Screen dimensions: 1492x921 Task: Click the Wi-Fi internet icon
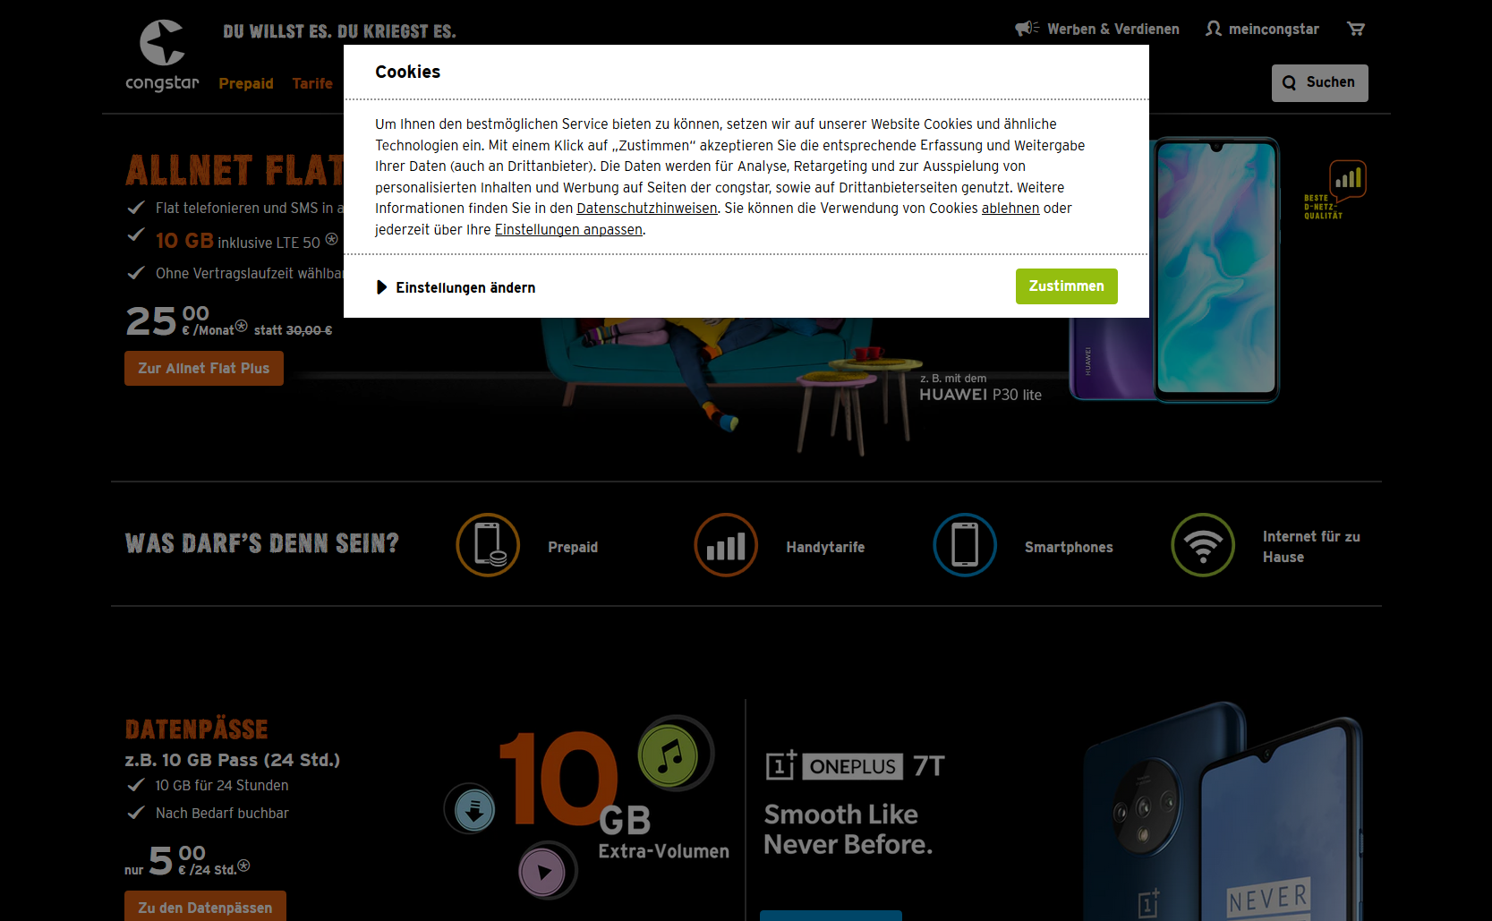(1203, 545)
